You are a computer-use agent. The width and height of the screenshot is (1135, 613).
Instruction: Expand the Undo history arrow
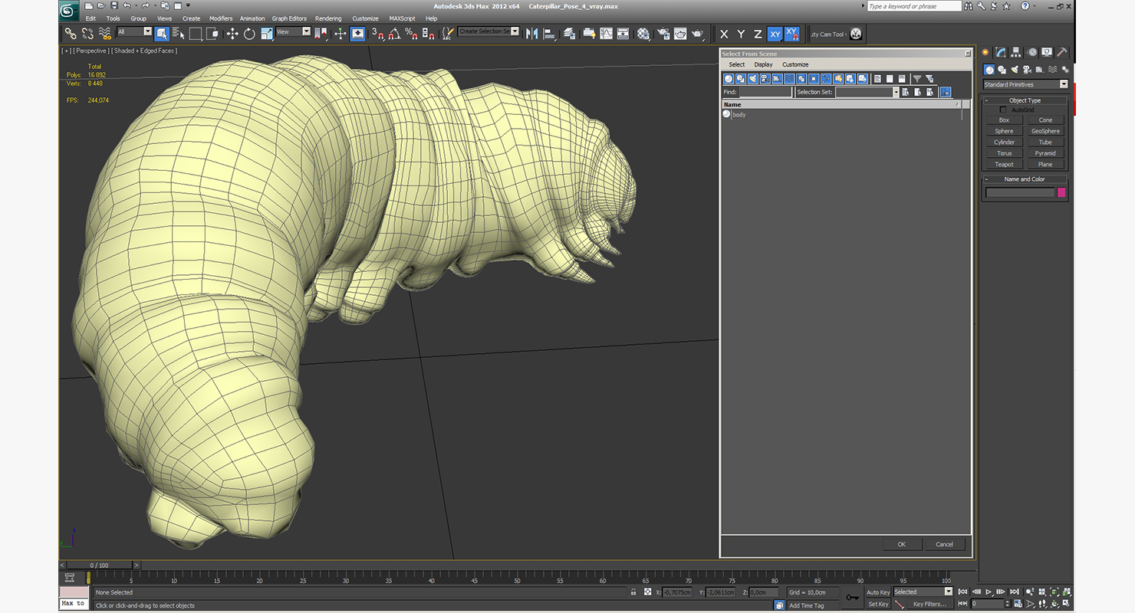tap(135, 6)
